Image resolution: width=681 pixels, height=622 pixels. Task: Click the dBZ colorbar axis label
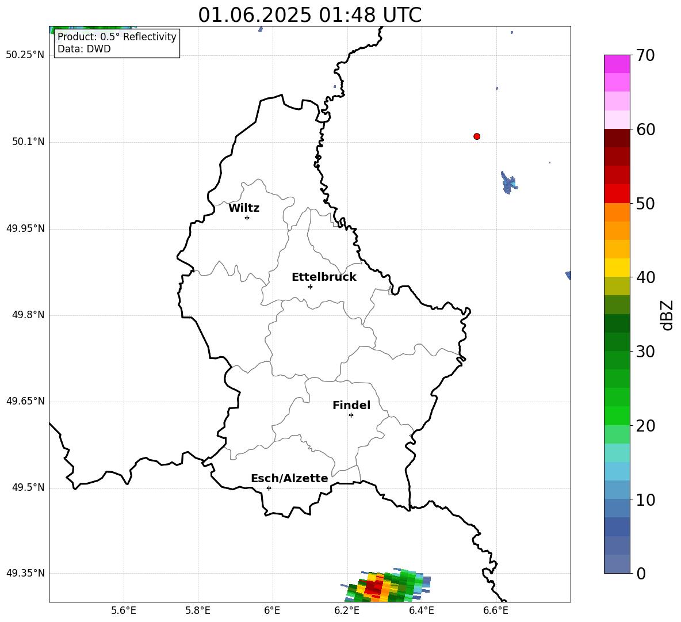[667, 315]
